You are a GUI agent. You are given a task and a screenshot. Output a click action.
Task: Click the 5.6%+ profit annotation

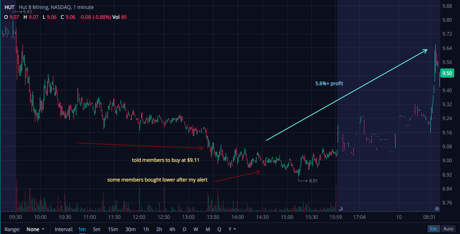click(x=329, y=84)
